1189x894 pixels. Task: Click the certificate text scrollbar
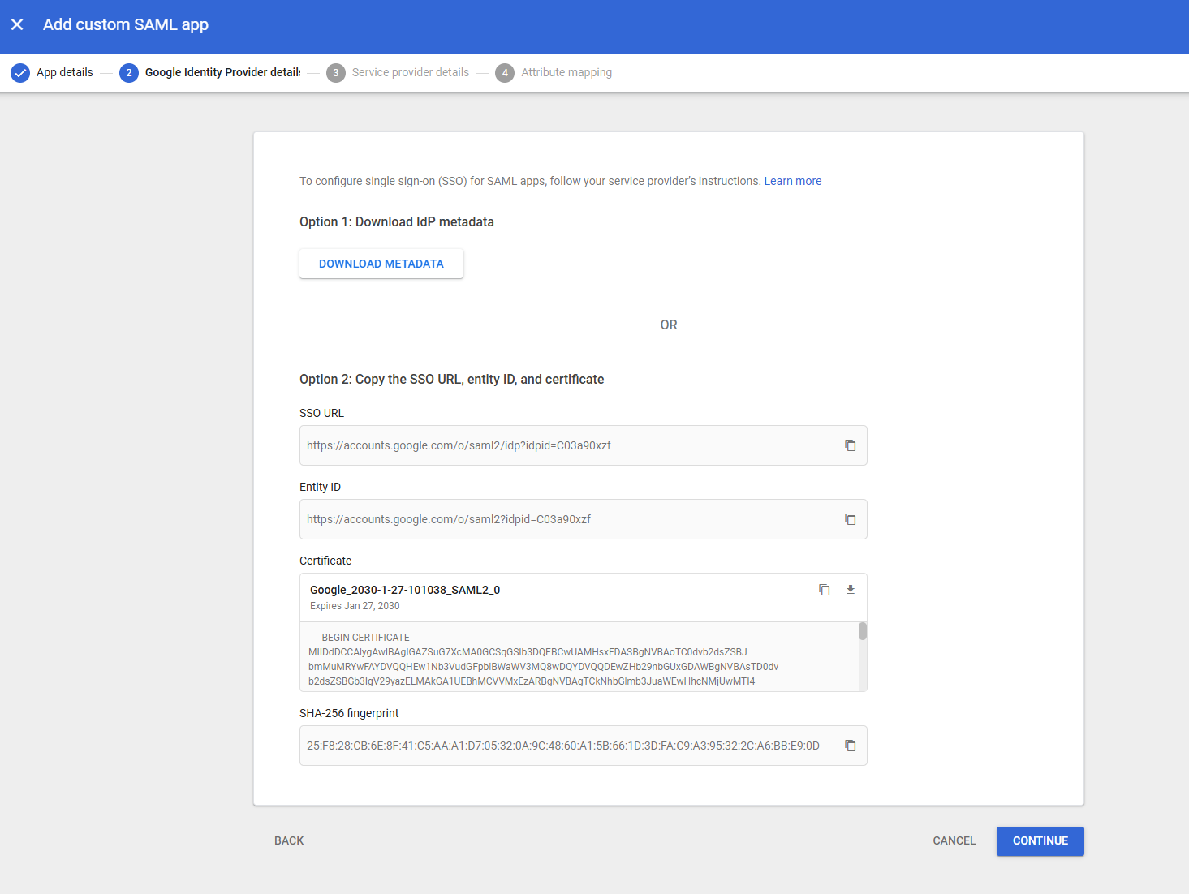(x=862, y=632)
